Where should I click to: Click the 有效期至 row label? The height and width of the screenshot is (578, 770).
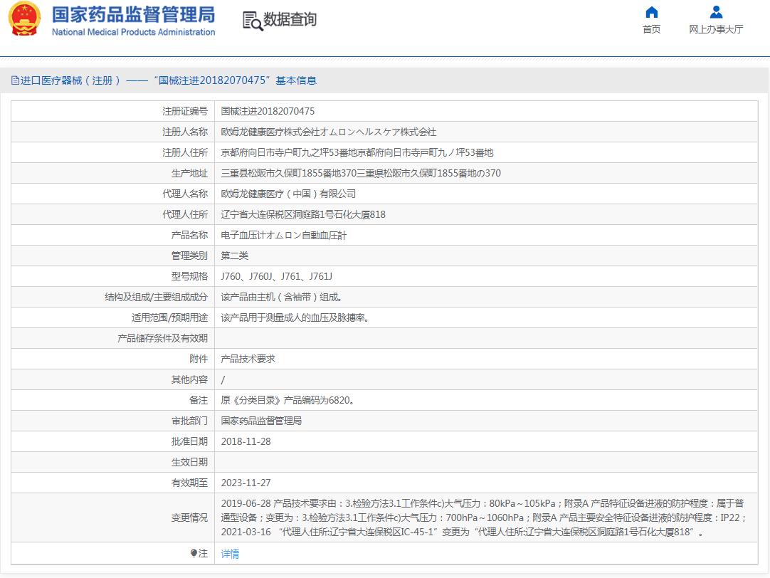[189, 482]
